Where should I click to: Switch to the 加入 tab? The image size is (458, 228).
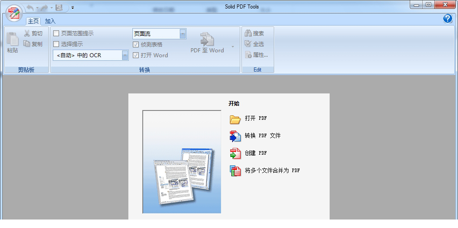click(x=50, y=21)
